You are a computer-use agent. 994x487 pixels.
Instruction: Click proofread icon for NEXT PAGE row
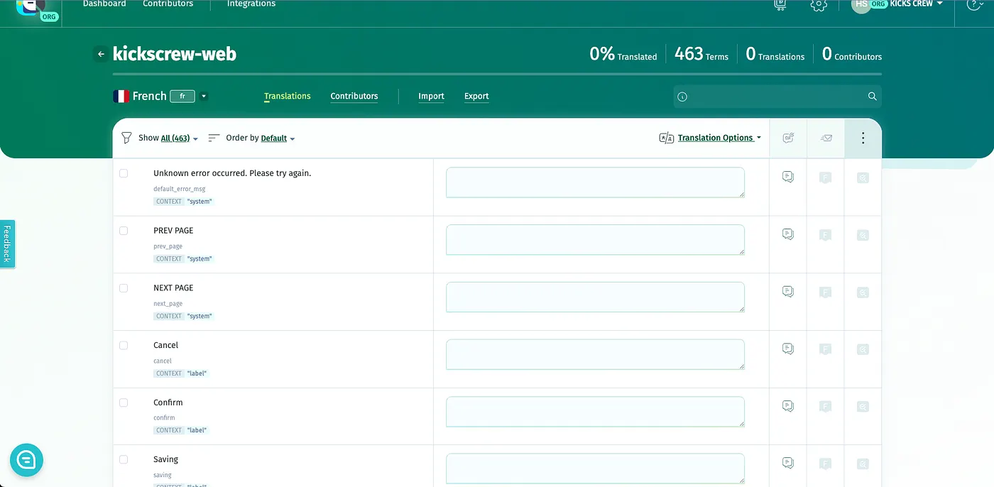click(x=863, y=292)
